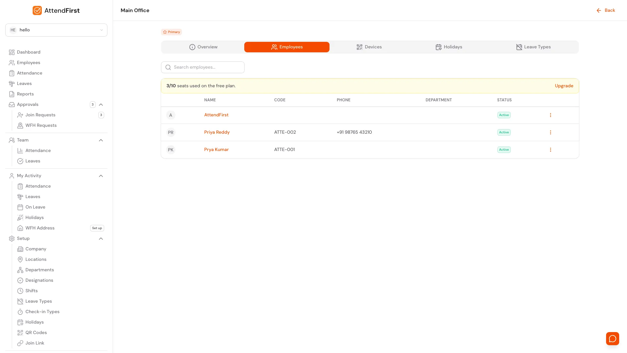
Task: Open Leaves in main sidebar
Action: [24, 84]
